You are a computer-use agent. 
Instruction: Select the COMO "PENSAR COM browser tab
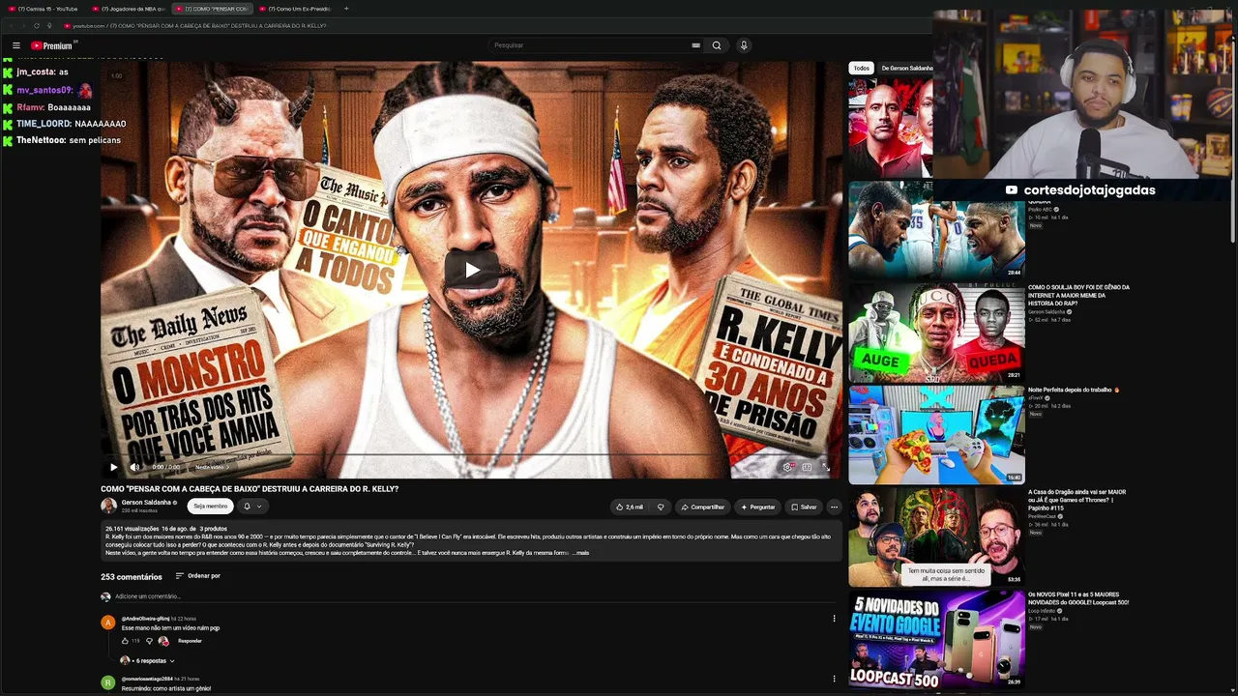[x=213, y=9]
